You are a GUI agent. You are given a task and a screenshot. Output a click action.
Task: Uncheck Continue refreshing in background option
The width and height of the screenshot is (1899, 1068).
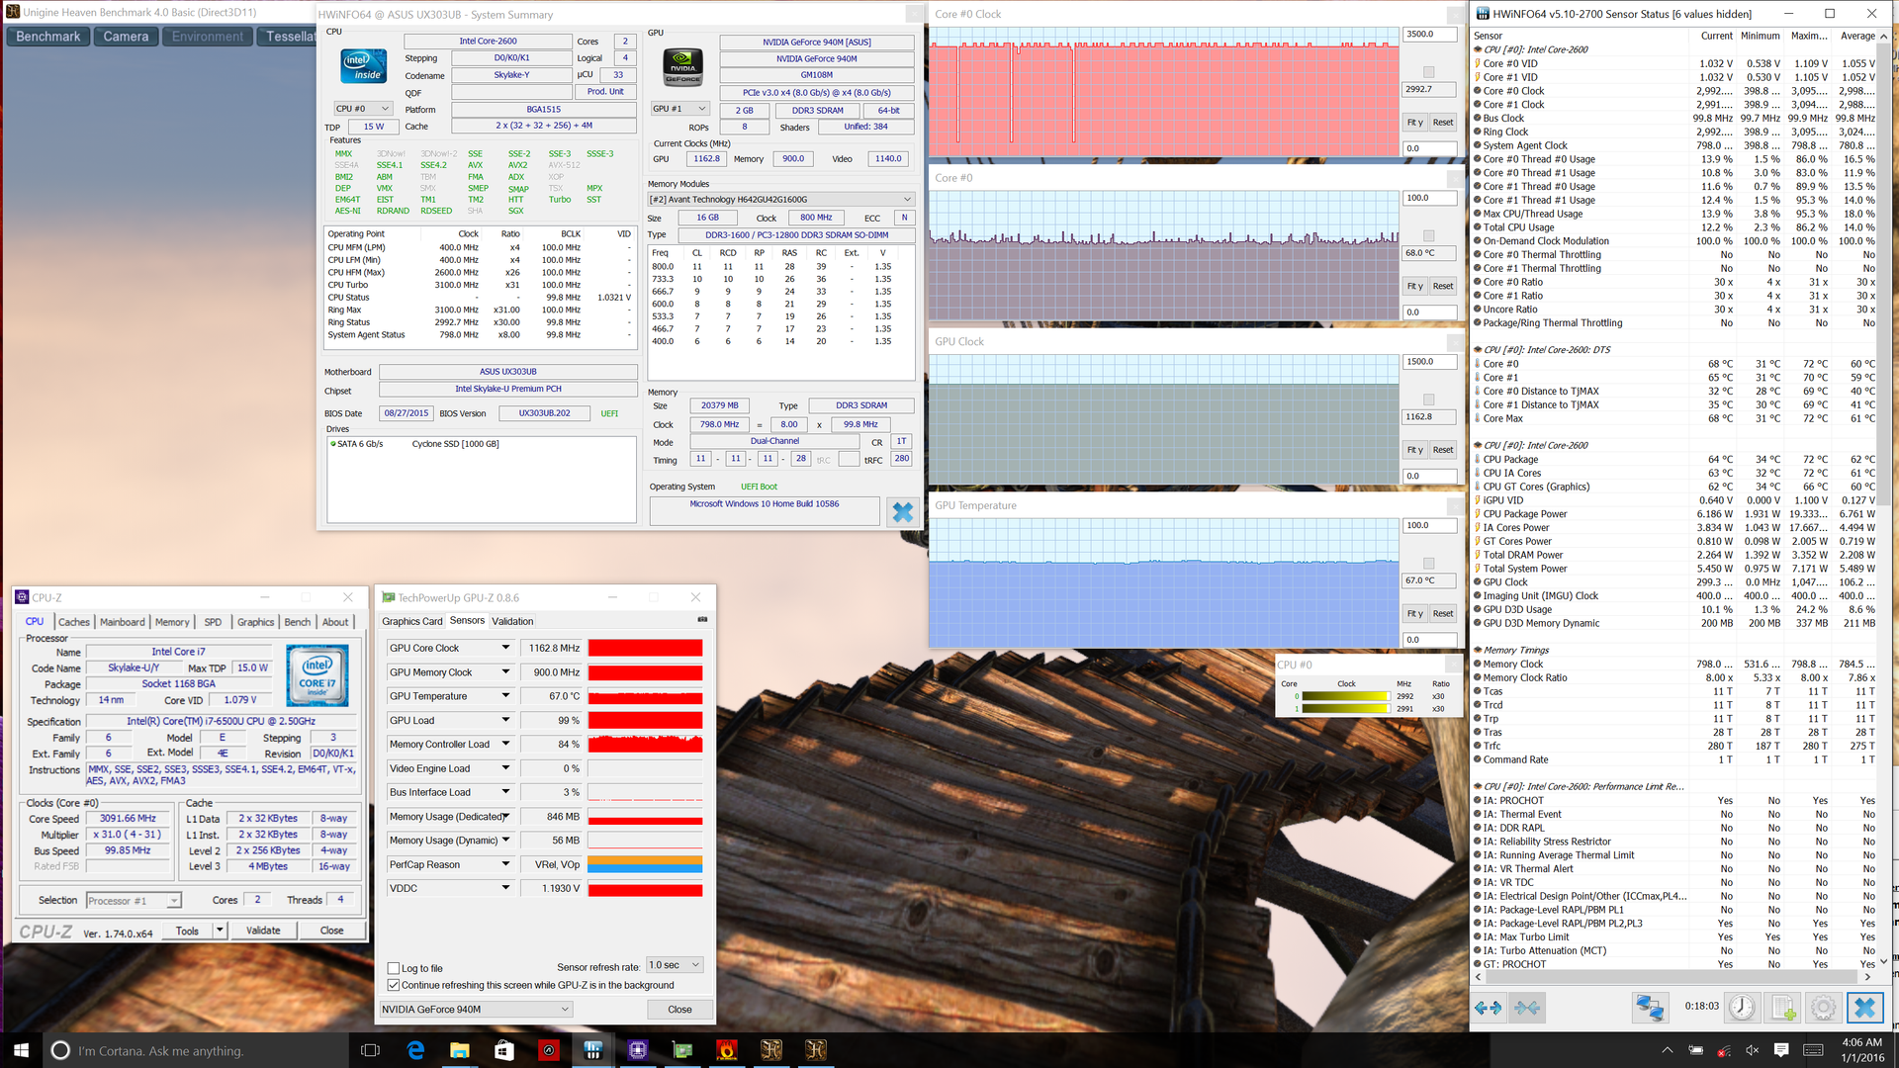pyautogui.click(x=394, y=985)
